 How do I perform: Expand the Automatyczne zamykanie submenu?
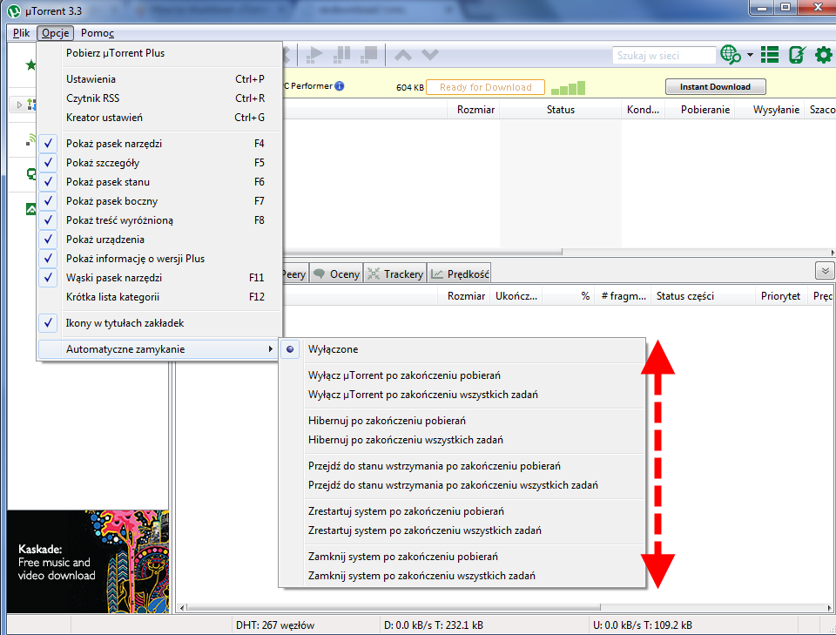tap(158, 349)
